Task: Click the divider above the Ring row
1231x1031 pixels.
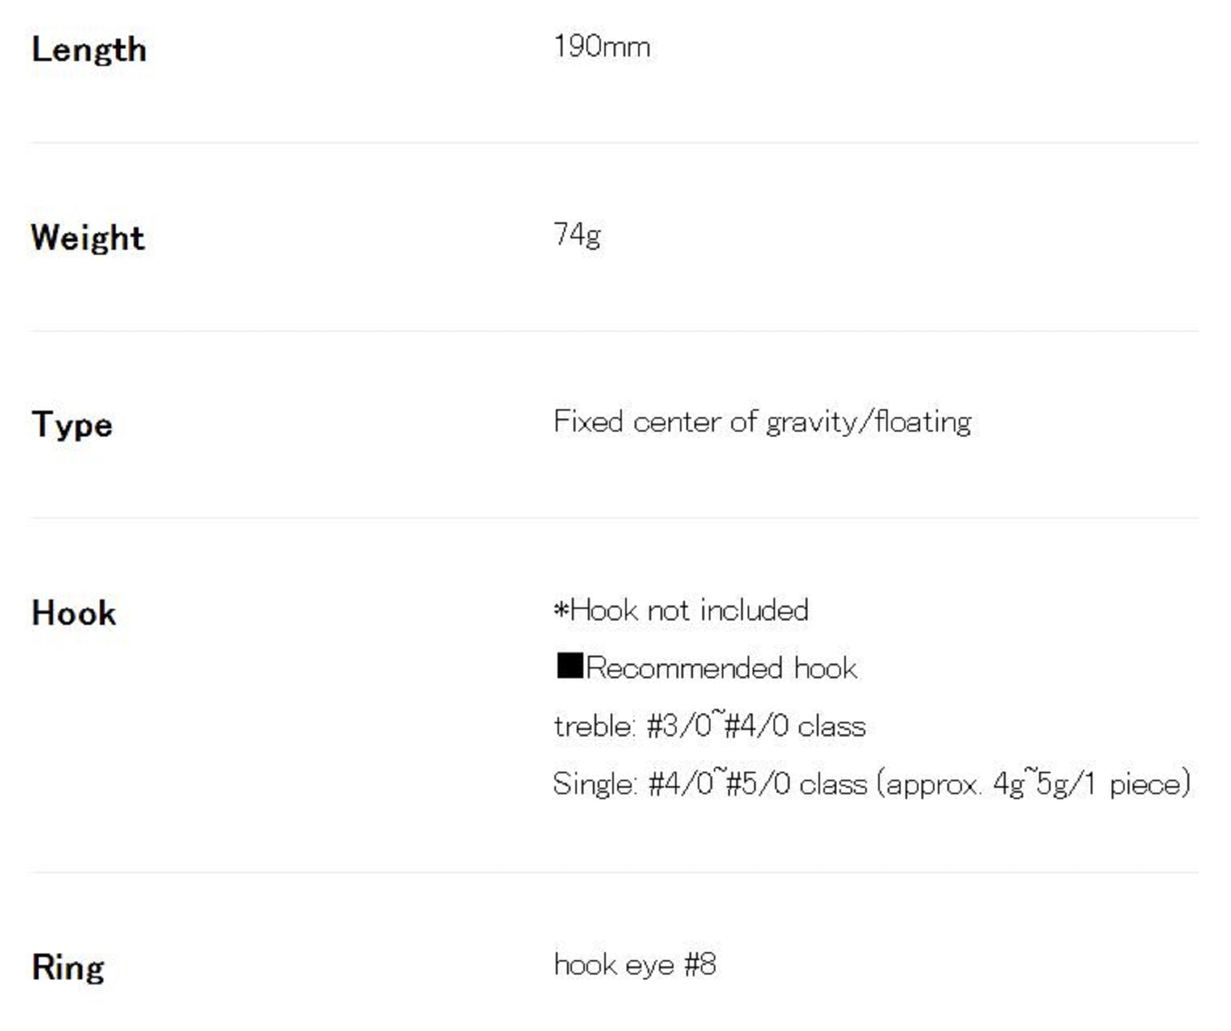Action: coord(614,872)
